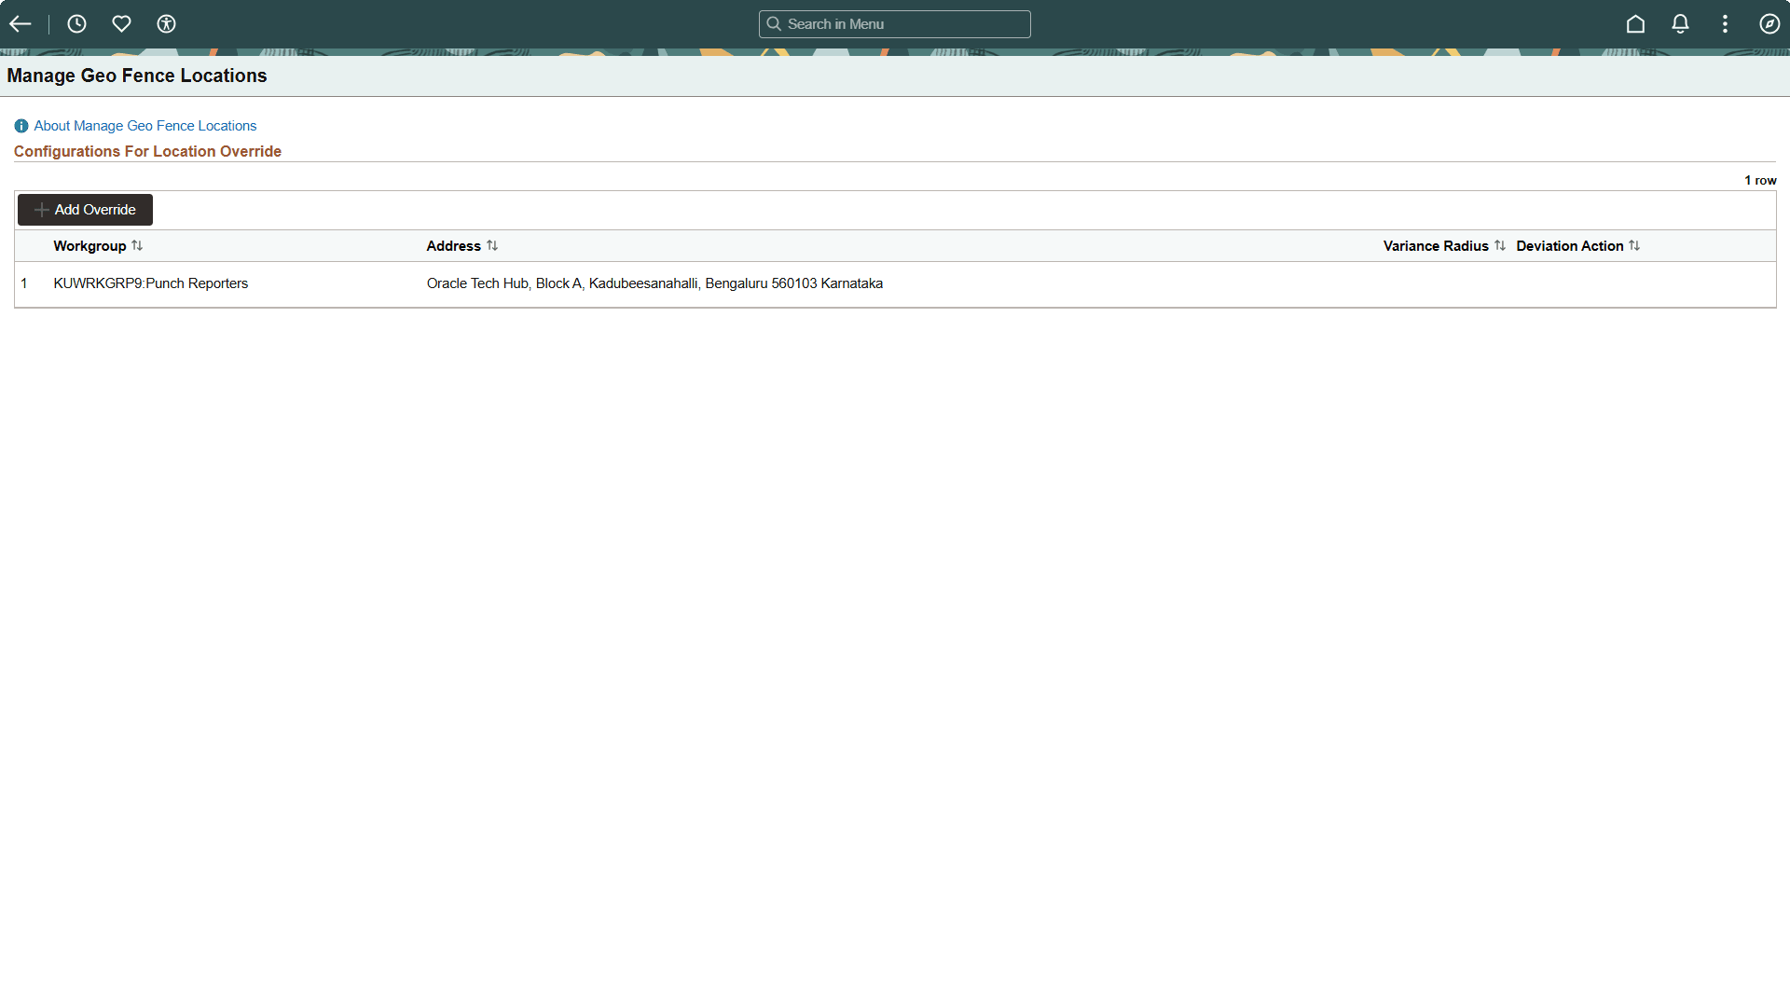The width and height of the screenshot is (1790, 1007).
Task: Toggle sort order on the Workgroup column
Action: click(x=137, y=245)
